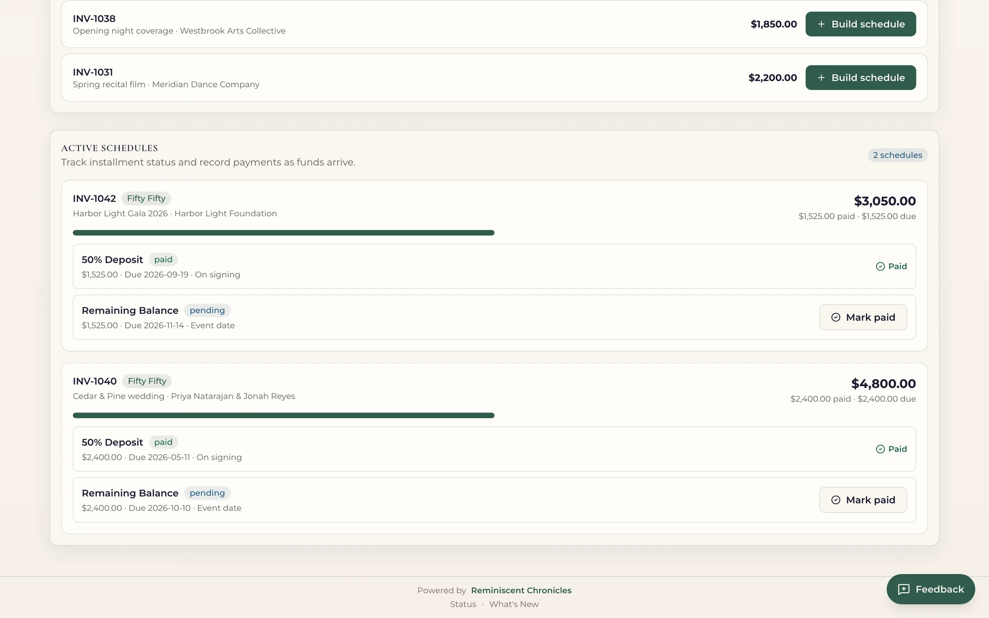
Task: Open the What's New footer link
Action: (x=514, y=604)
